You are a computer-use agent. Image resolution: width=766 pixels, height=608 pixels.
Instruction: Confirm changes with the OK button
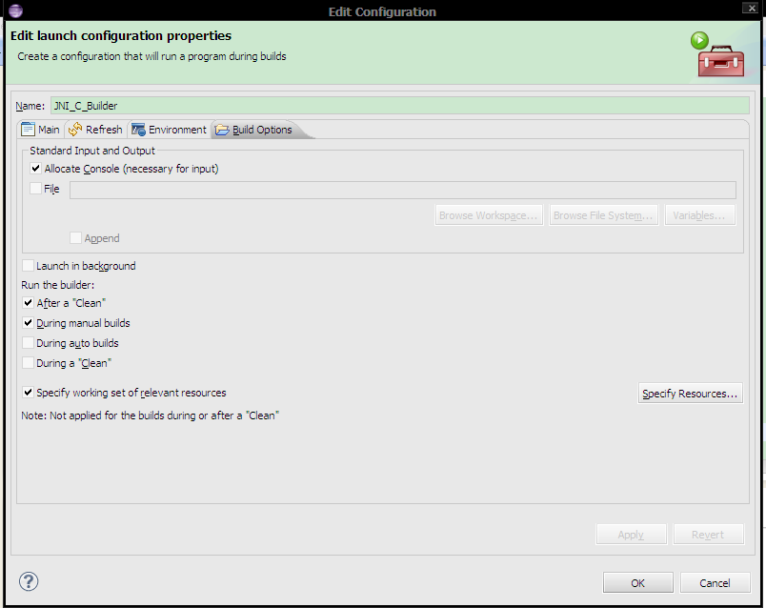(x=637, y=581)
